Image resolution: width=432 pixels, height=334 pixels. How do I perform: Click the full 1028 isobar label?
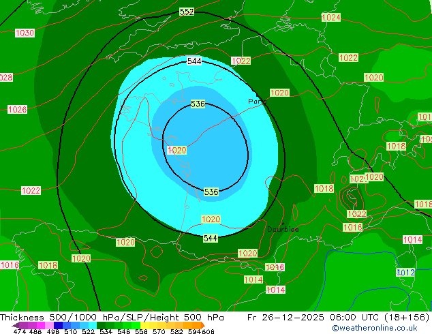17,110
